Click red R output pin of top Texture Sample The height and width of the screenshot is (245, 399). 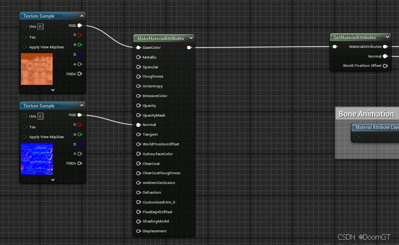pos(79,35)
